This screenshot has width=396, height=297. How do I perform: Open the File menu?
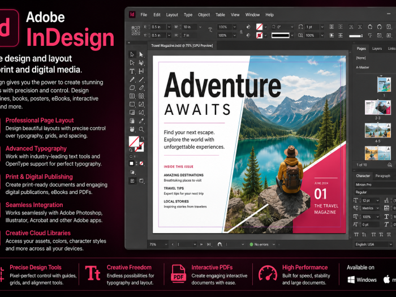144,15
